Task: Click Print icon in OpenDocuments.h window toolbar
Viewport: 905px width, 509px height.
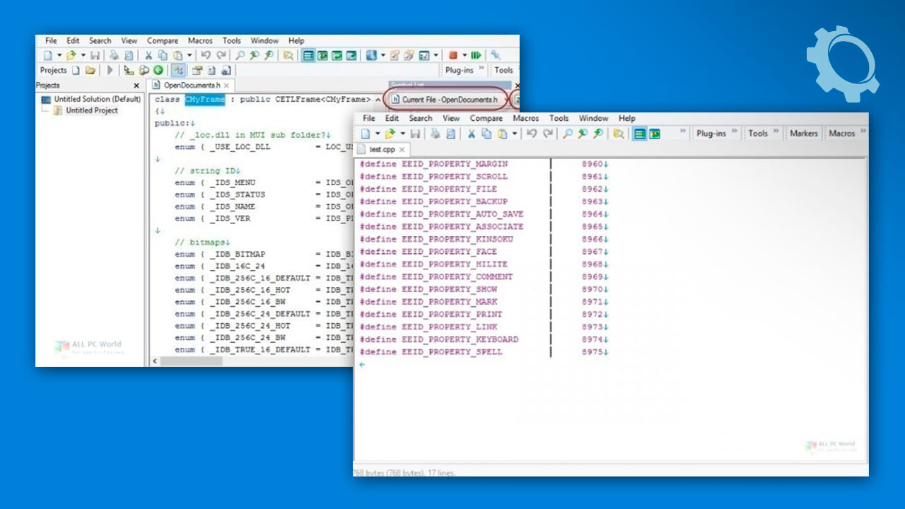Action: click(x=114, y=55)
